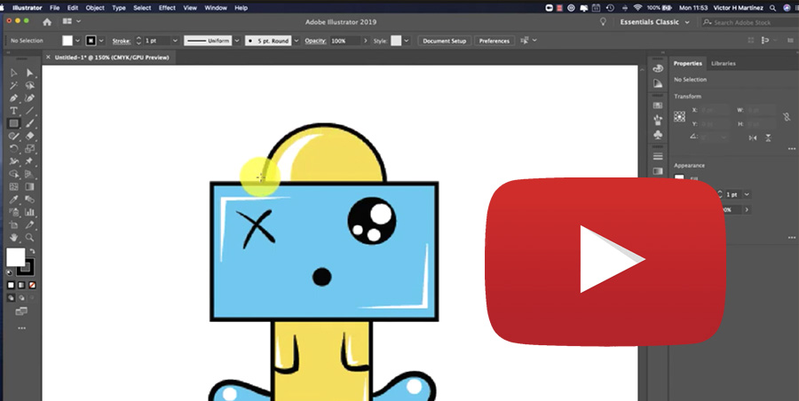The image size is (799, 401).
Task: Select the Selection tool arrow
Action: [x=13, y=73]
